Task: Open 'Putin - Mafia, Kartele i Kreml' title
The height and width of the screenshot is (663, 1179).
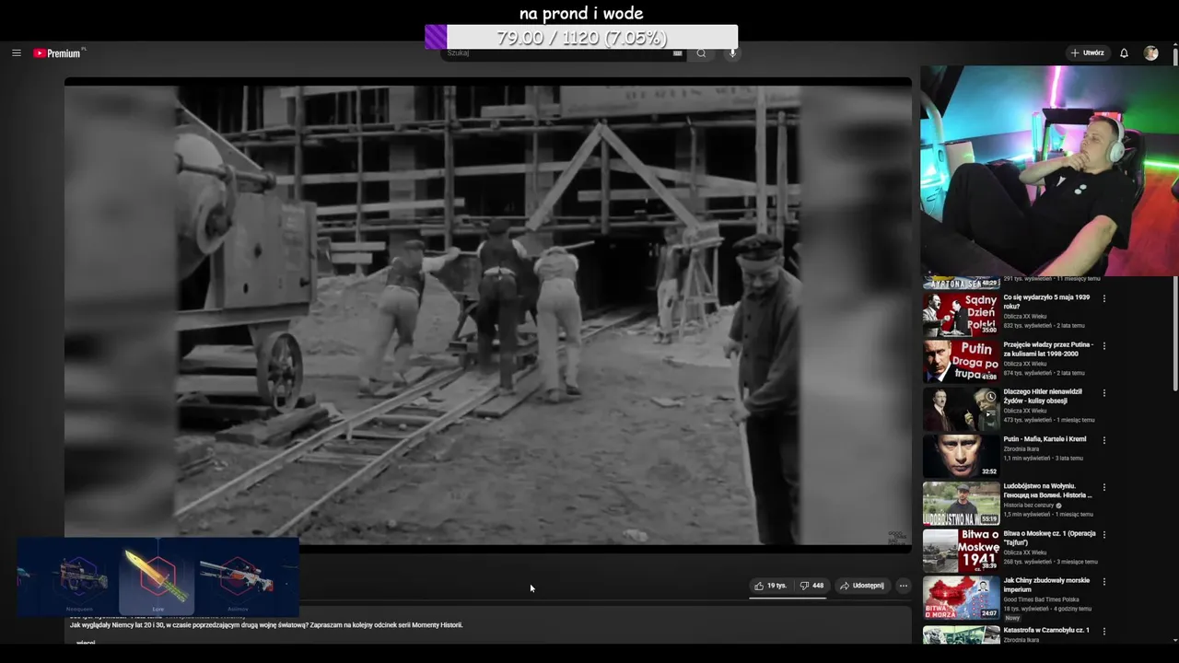Action: coord(1045,439)
